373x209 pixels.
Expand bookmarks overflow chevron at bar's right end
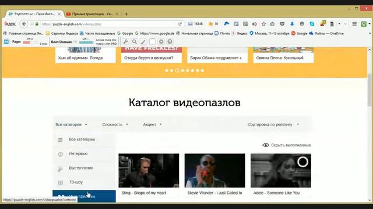tap(370, 34)
